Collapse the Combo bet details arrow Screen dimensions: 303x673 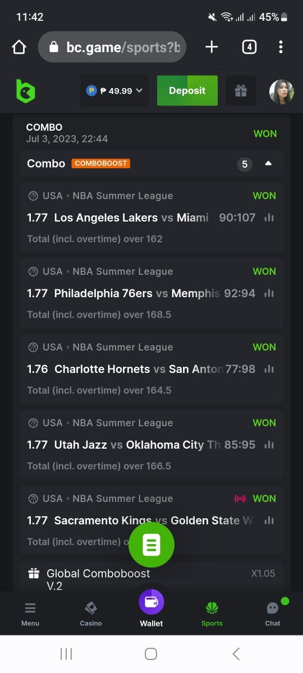(x=268, y=164)
